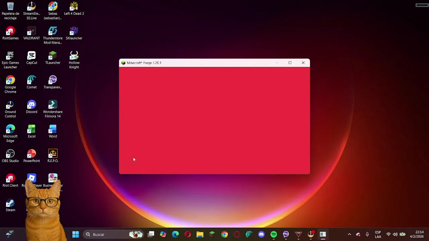Click the microphone icon in system tray

(367, 234)
